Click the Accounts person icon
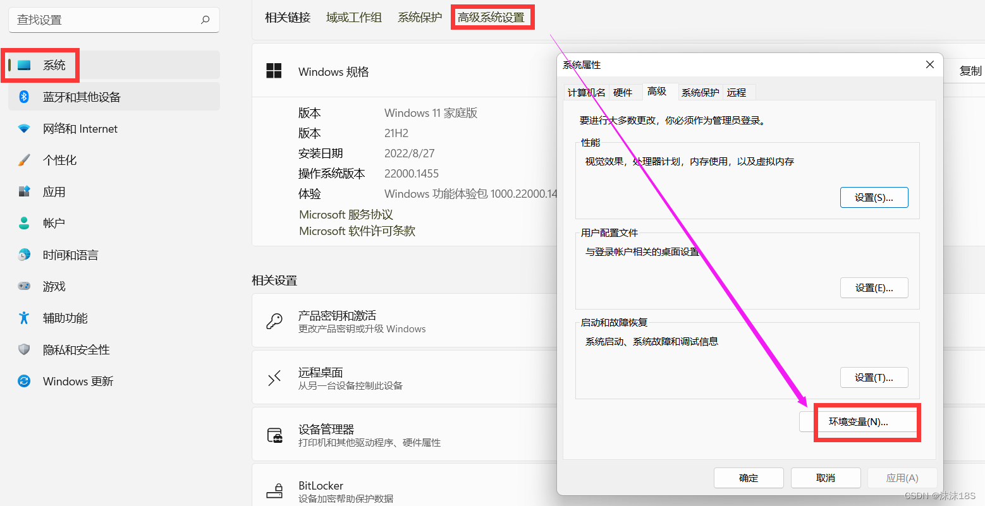The height and width of the screenshot is (506, 985). [x=24, y=223]
